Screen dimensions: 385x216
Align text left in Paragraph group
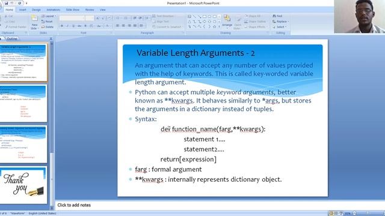coord(118,26)
